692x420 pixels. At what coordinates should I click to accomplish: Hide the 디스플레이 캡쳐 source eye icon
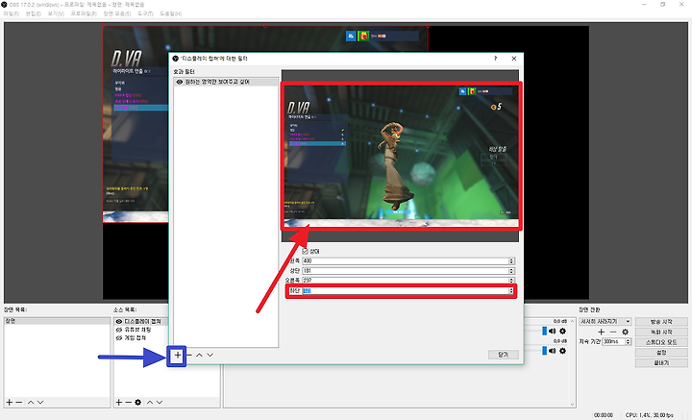(119, 322)
